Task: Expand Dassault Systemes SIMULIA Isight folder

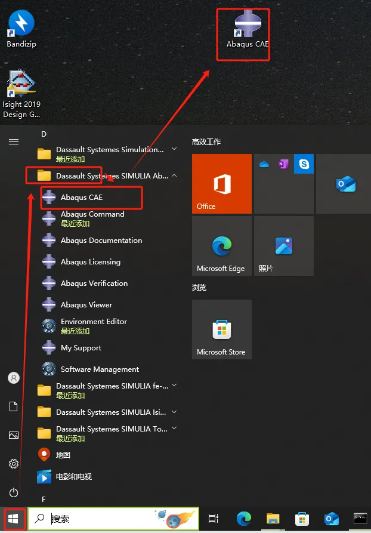Action: tap(107, 412)
